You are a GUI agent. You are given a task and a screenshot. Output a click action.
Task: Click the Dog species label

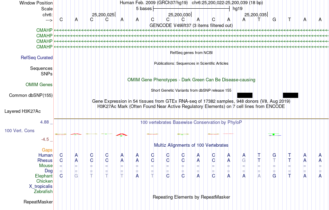[48, 171]
